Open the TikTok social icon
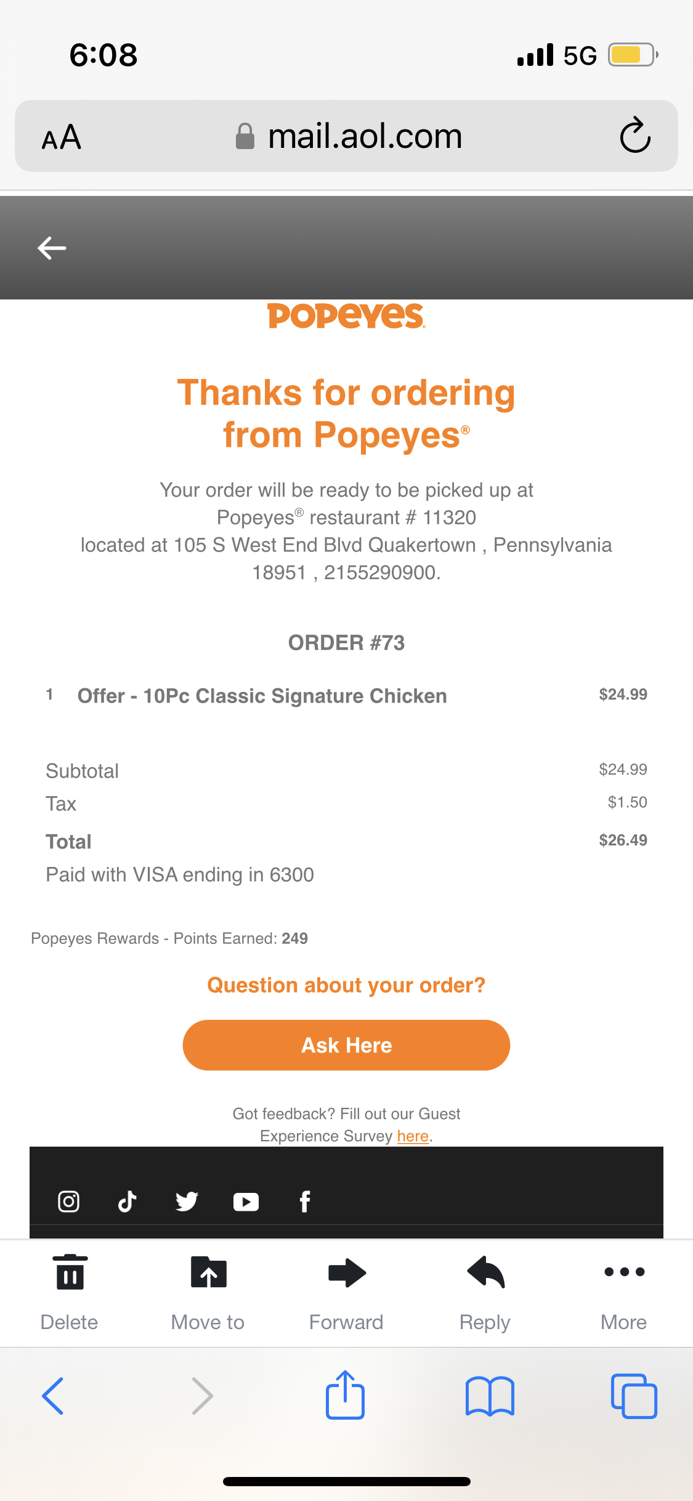693x1501 pixels. click(127, 1201)
